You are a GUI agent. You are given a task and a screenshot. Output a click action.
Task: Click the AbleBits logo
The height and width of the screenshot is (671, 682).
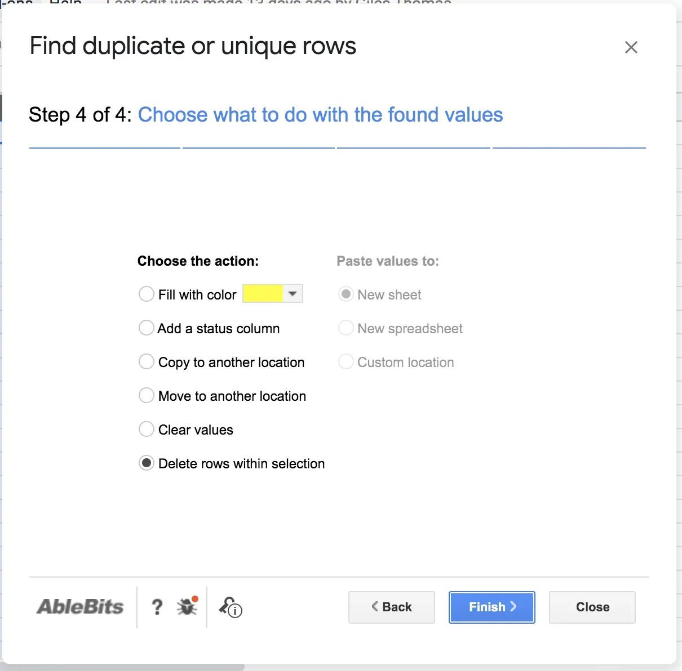[x=80, y=607]
